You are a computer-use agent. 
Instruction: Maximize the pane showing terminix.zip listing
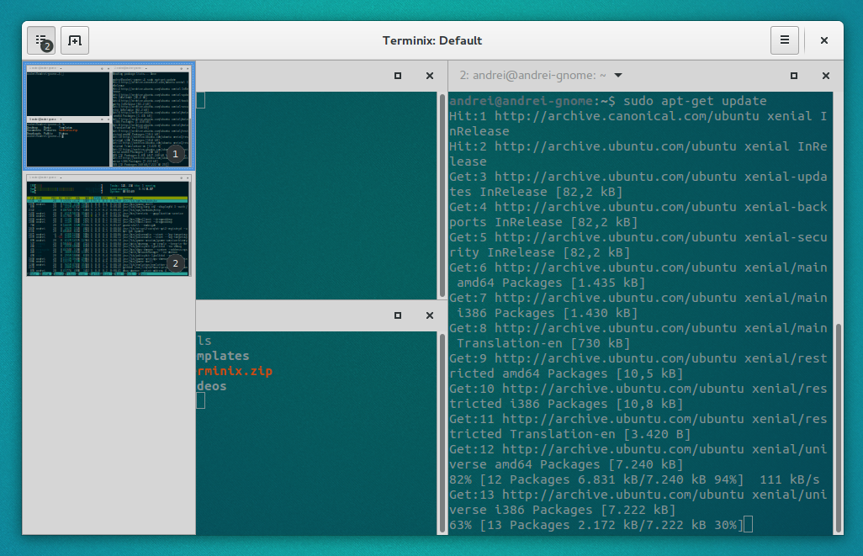(x=397, y=315)
